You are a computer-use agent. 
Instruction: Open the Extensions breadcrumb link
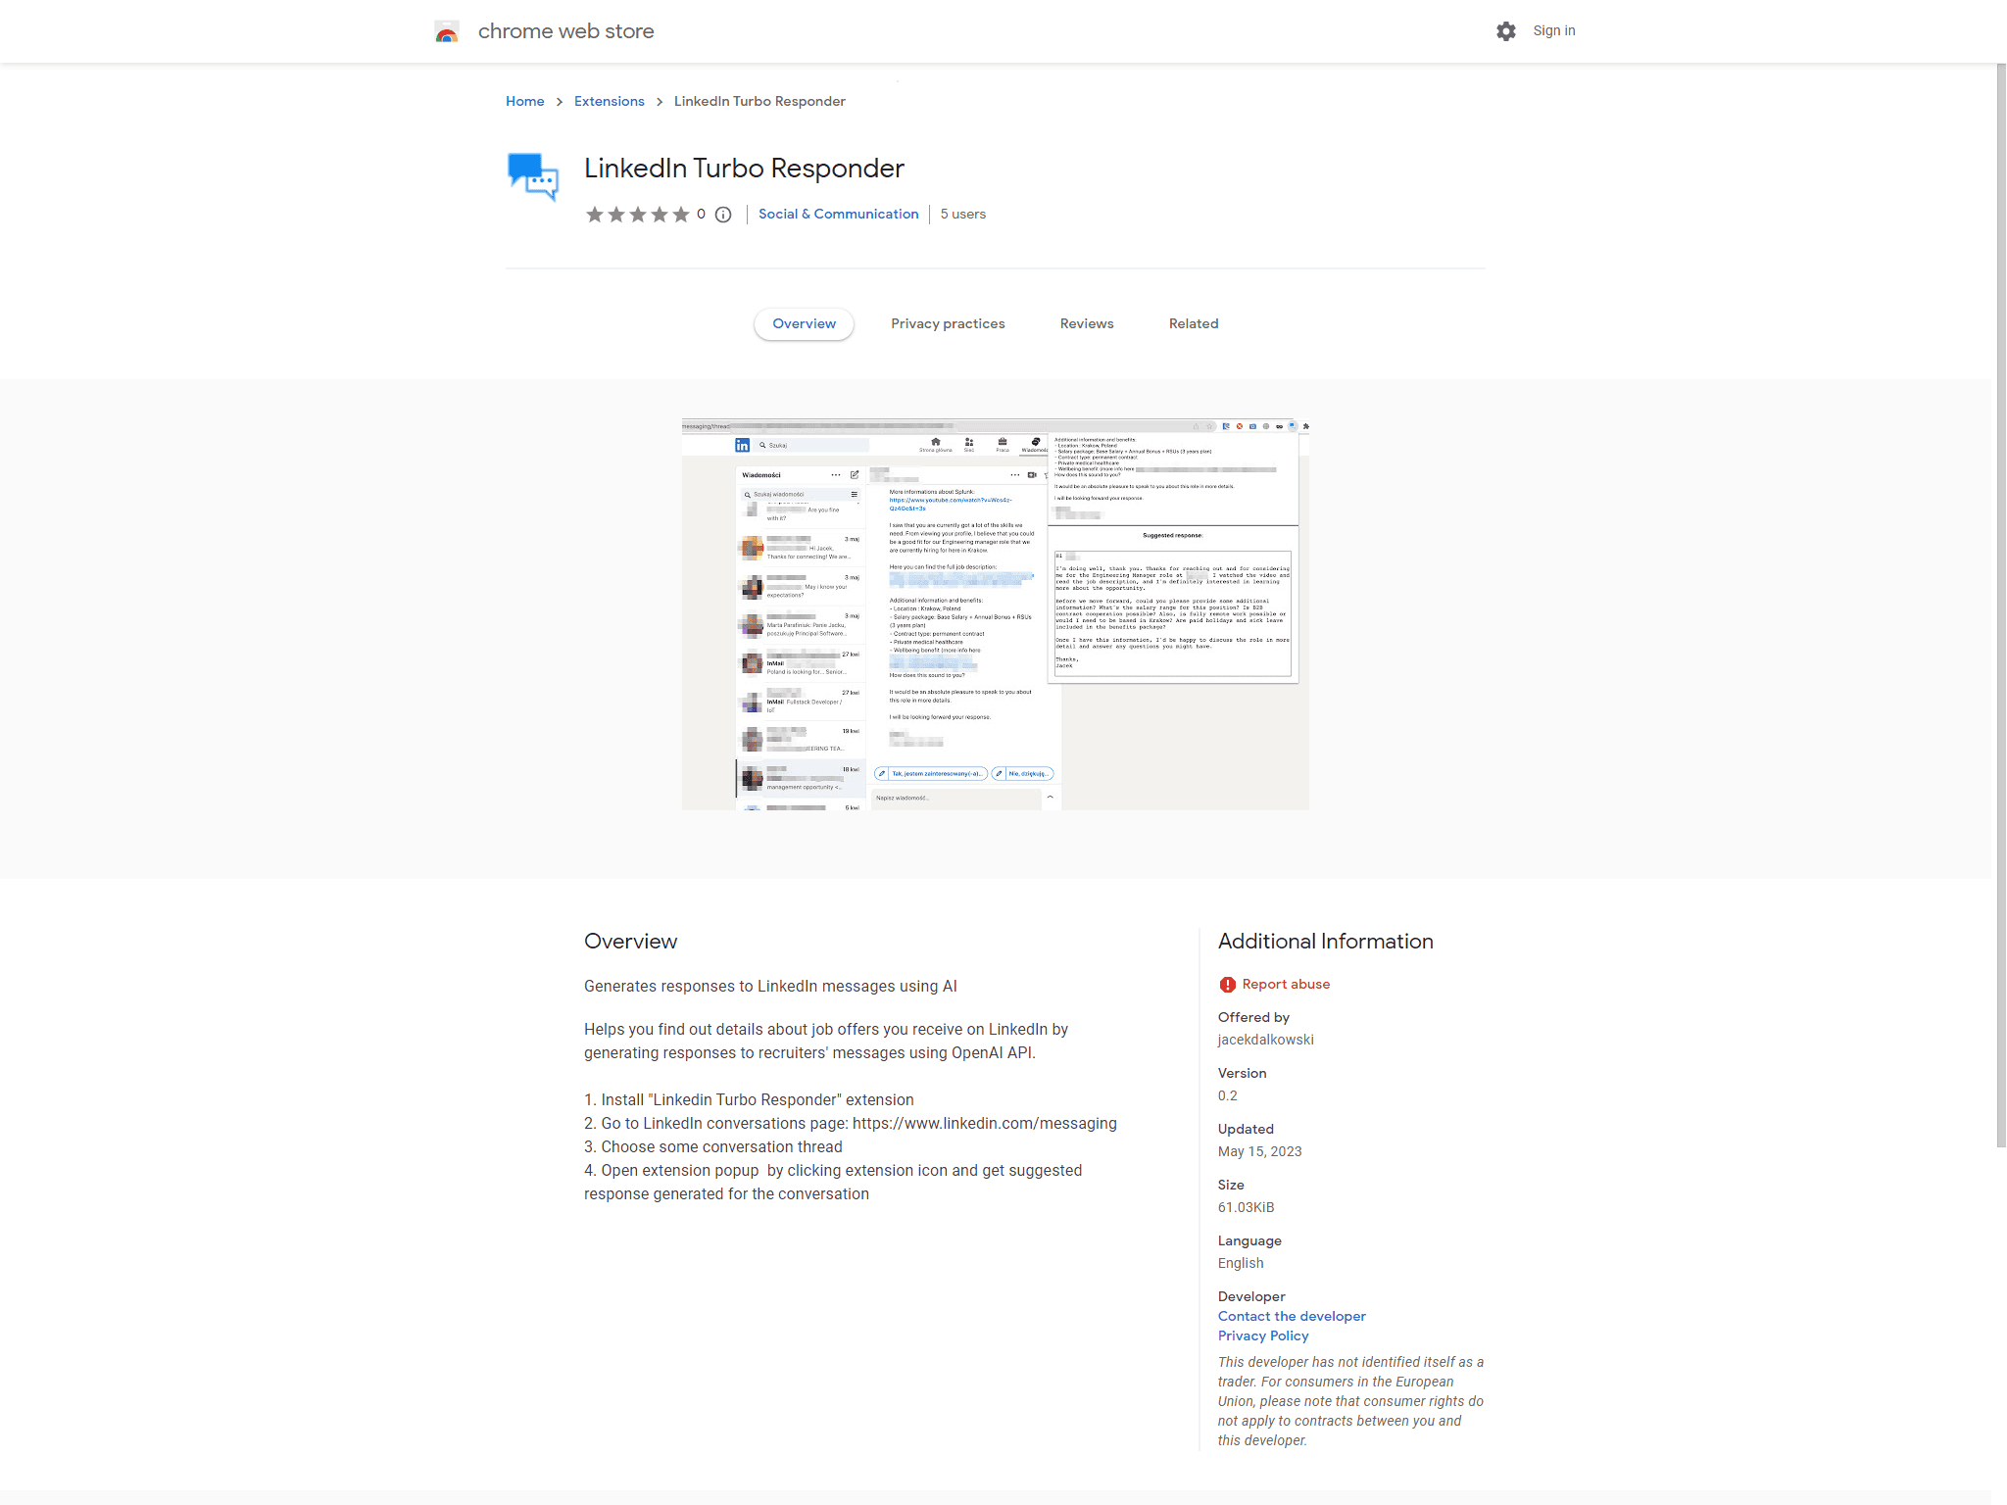(x=610, y=101)
